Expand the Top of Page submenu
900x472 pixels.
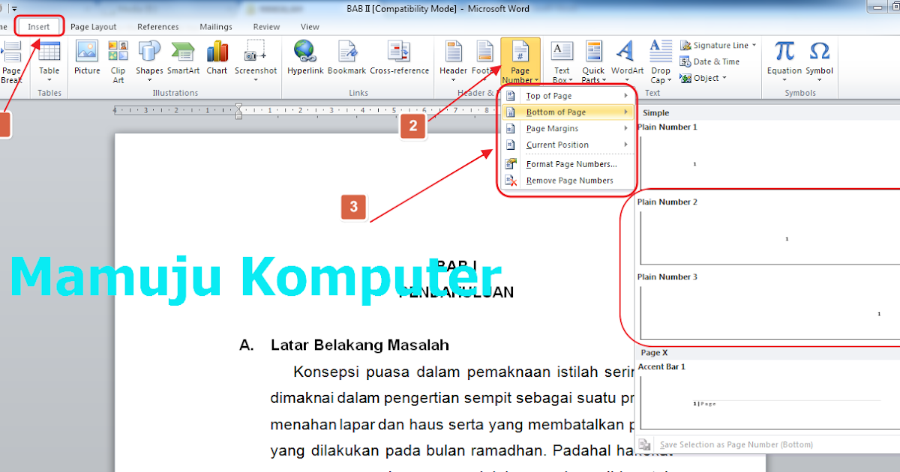pyautogui.click(x=568, y=96)
